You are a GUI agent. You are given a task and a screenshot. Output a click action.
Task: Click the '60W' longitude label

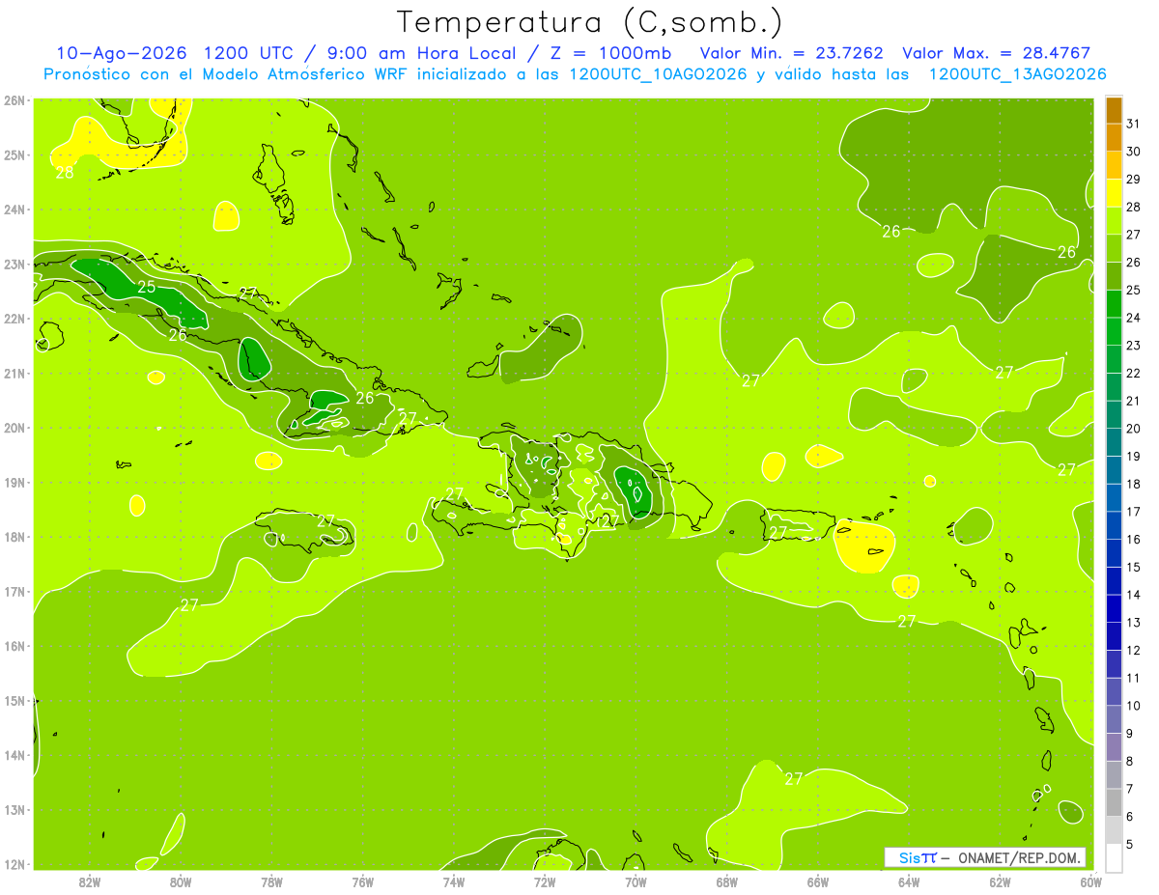pos(1091,881)
